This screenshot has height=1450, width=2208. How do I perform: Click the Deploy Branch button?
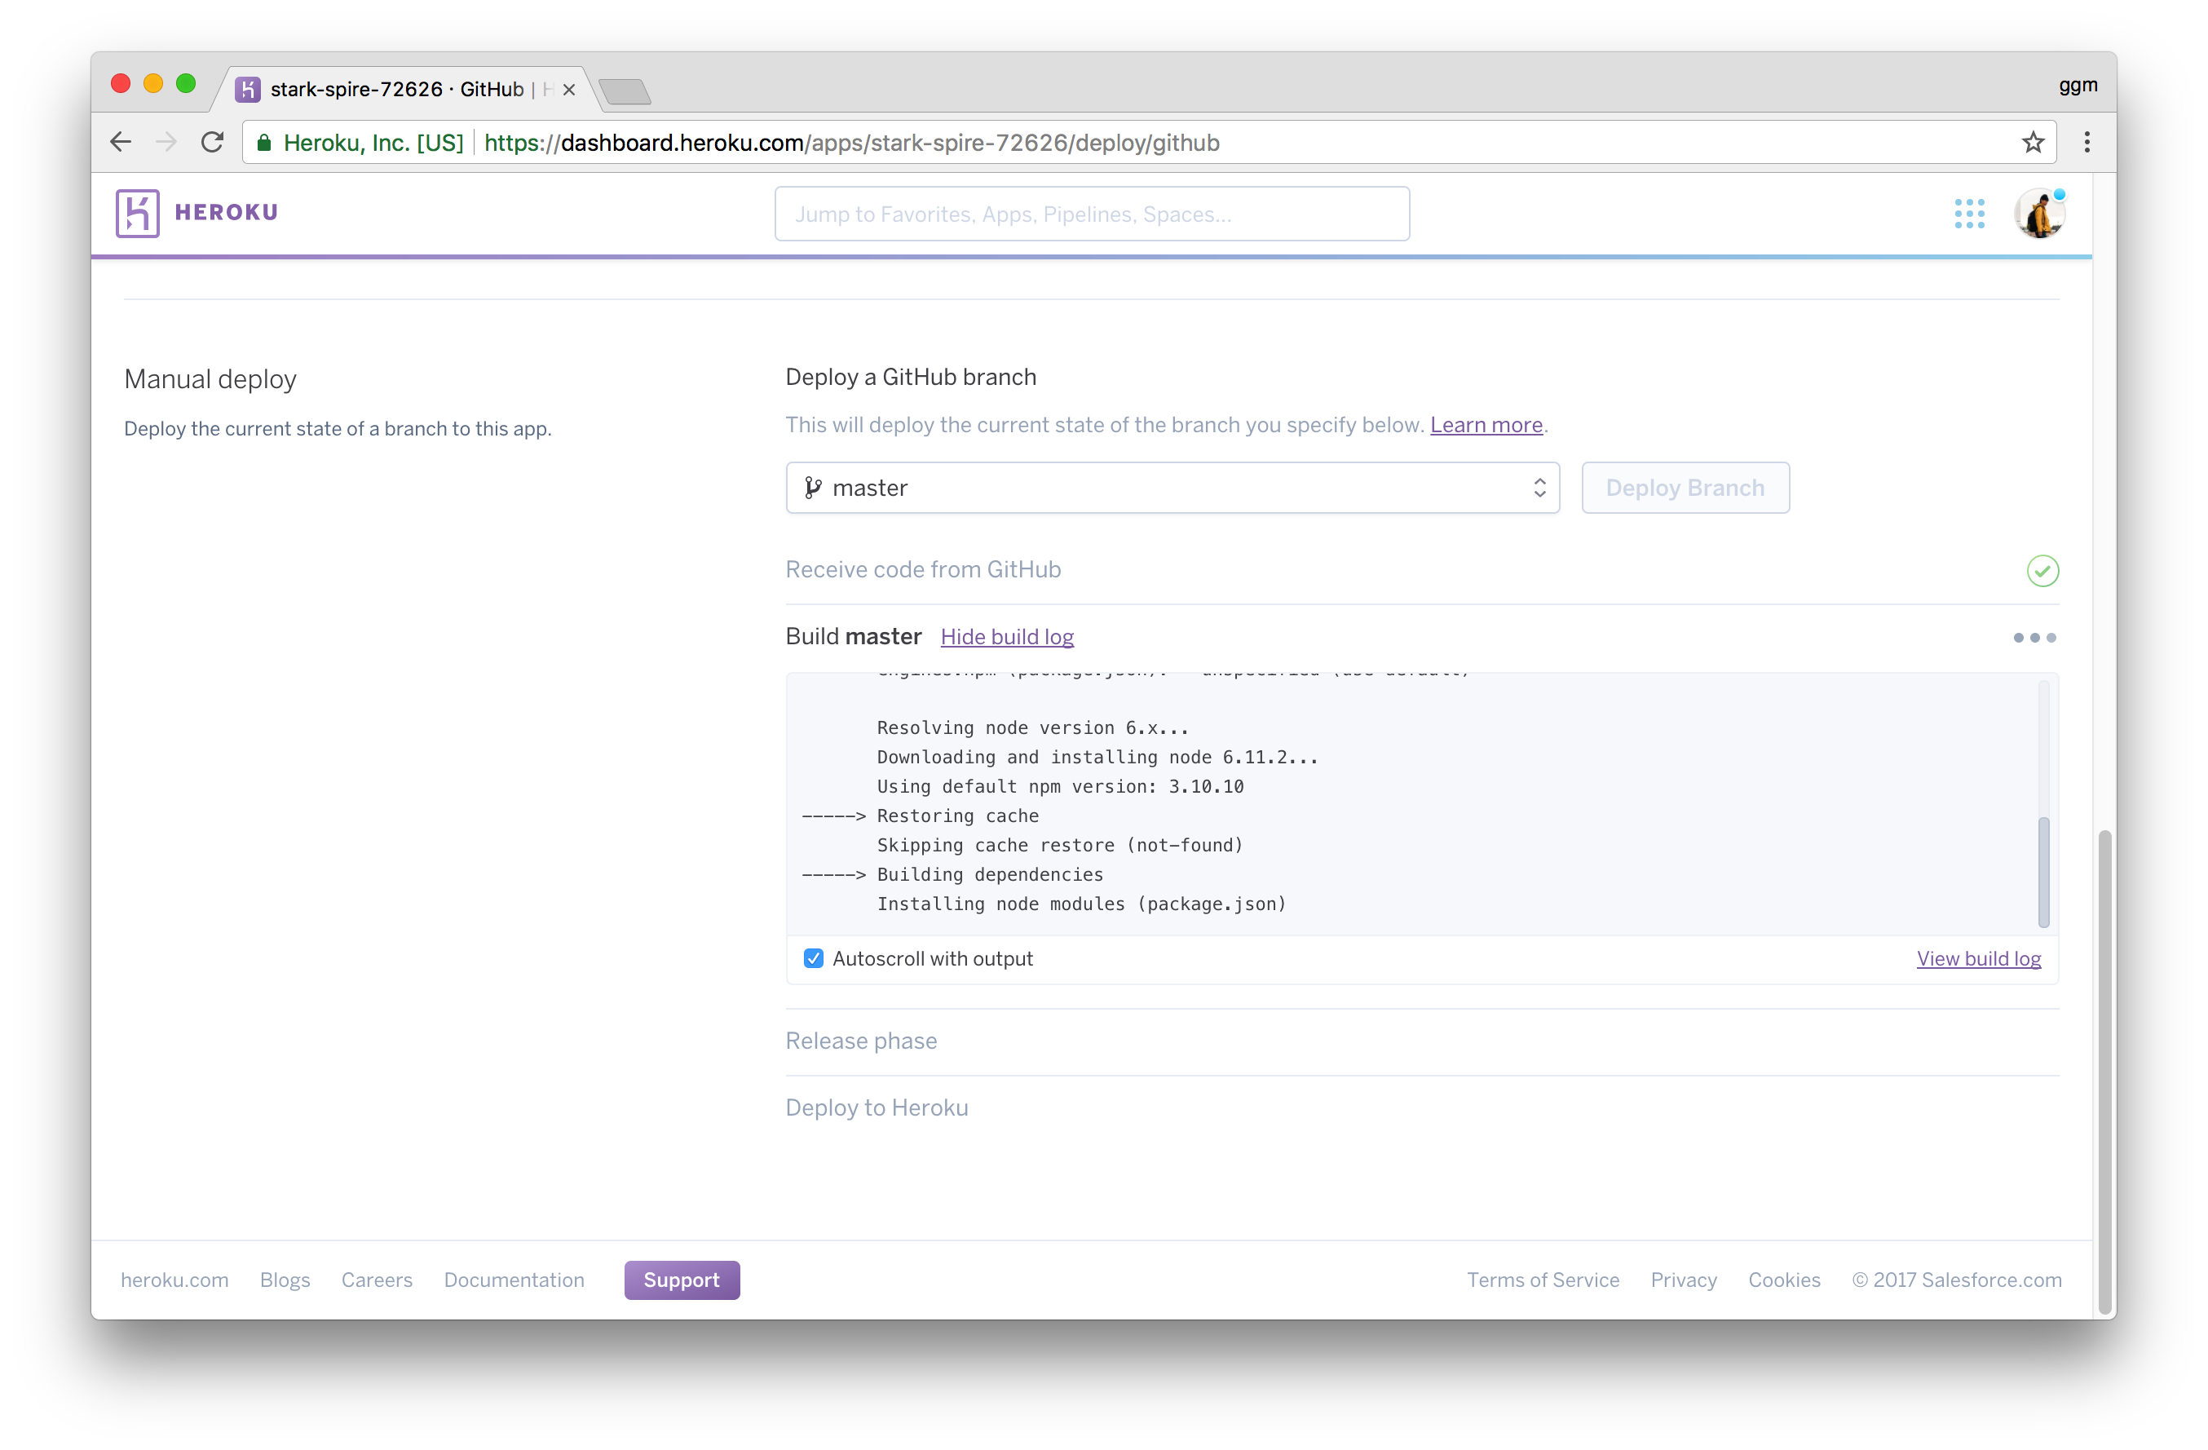click(x=1685, y=488)
